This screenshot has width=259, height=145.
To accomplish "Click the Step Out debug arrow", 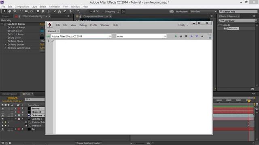I will tap(202, 36).
